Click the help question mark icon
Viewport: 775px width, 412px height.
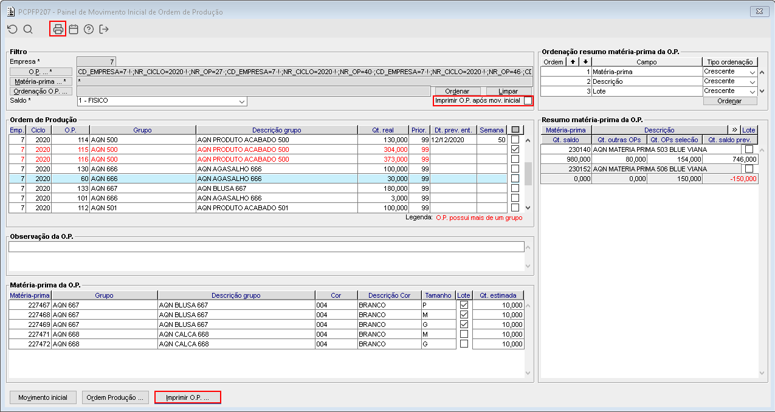click(89, 29)
